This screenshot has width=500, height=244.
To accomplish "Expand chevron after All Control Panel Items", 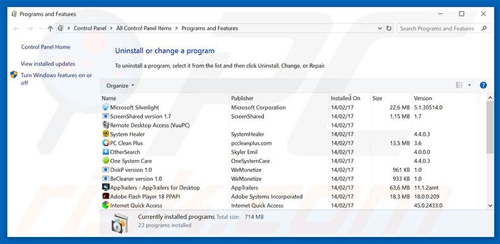I will pos(177,28).
